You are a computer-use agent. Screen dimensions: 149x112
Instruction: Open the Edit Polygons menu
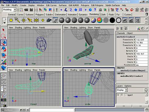[97, 5]
